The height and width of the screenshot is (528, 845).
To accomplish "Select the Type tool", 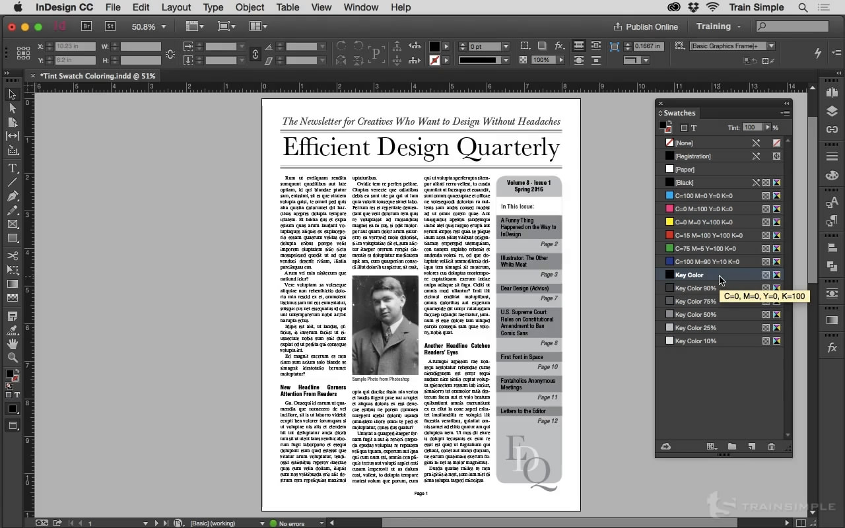I will click(x=12, y=168).
